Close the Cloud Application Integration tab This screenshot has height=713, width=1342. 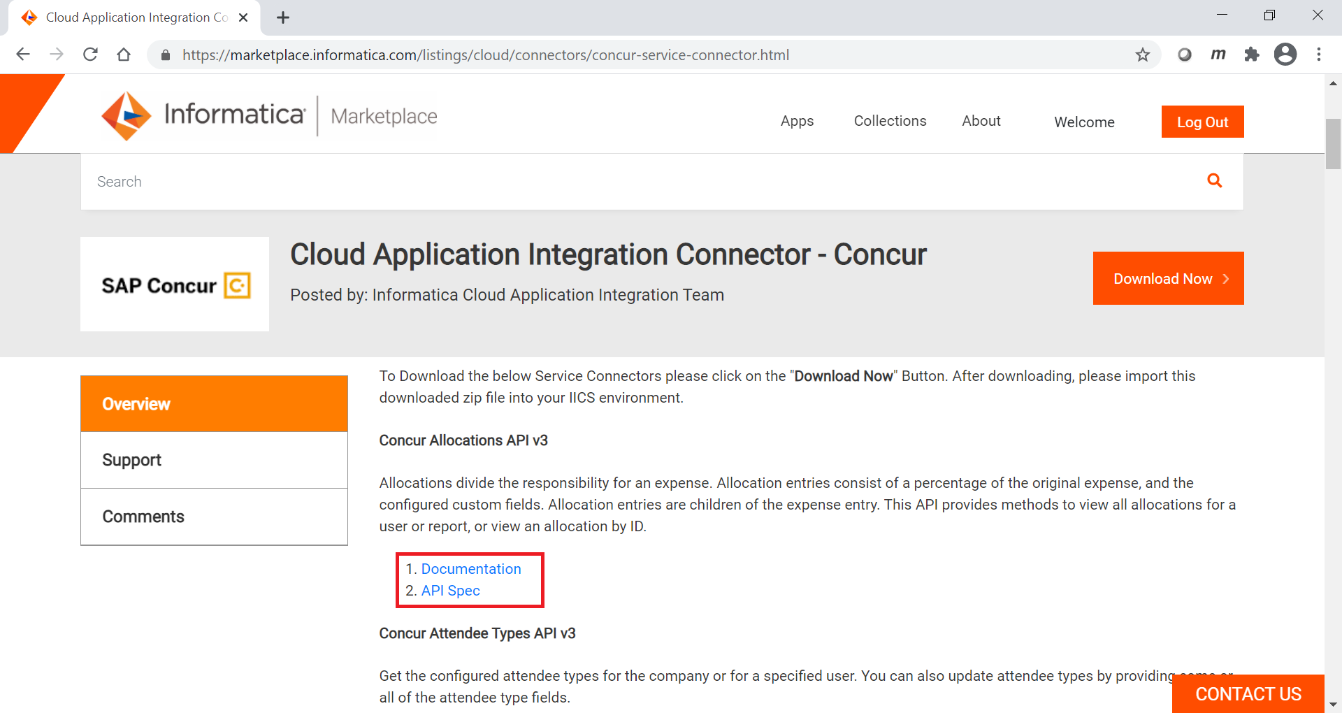[243, 17]
